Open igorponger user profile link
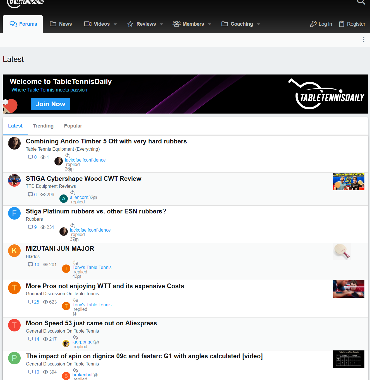 point(83,342)
